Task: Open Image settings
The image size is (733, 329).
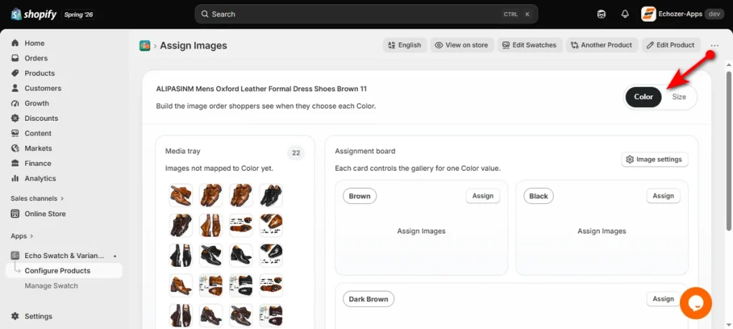Action: coord(654,159)
